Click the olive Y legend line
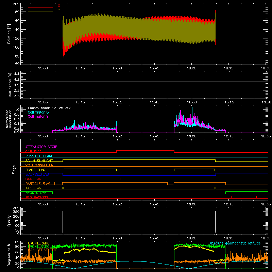Screen dimensions: 272x272 40,12
